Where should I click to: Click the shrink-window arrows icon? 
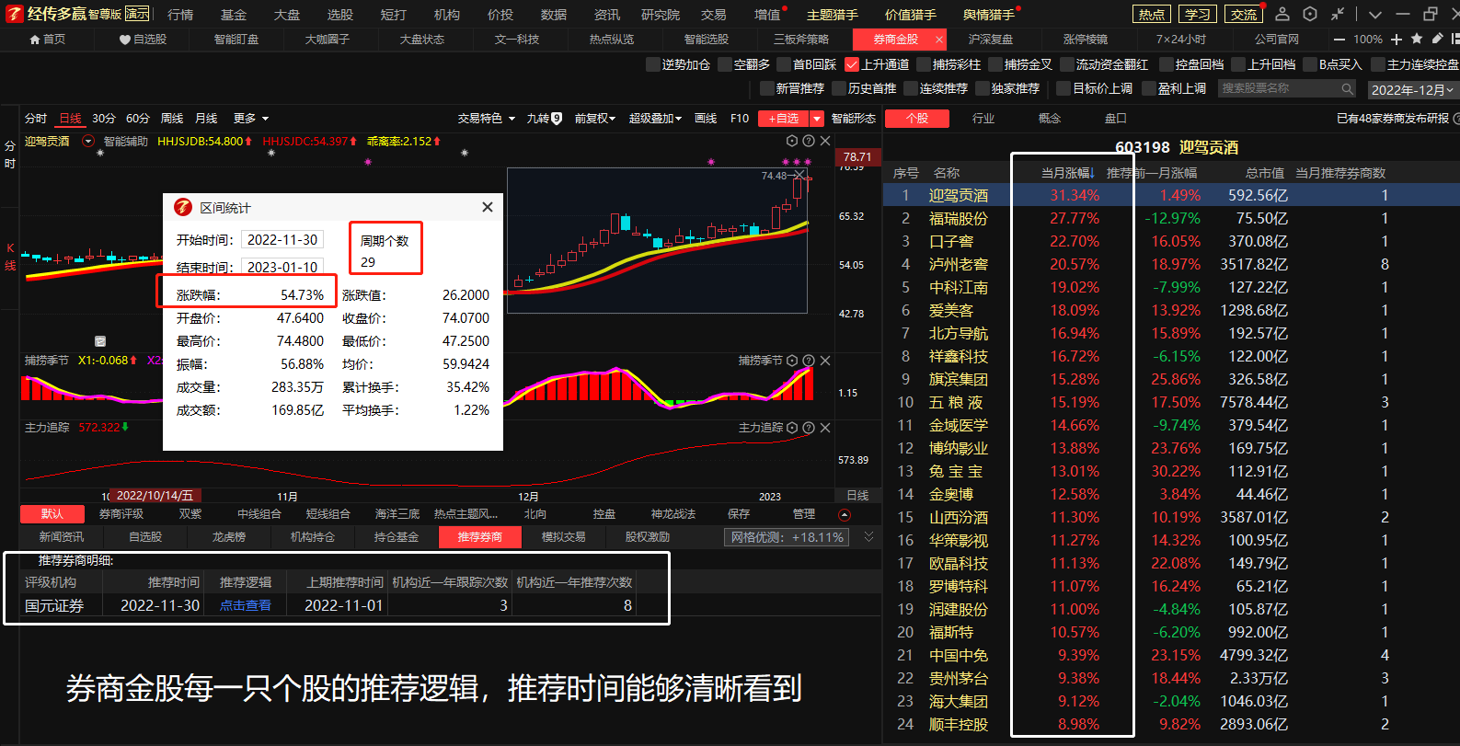pyautogui.click(x=1338, y=14)
